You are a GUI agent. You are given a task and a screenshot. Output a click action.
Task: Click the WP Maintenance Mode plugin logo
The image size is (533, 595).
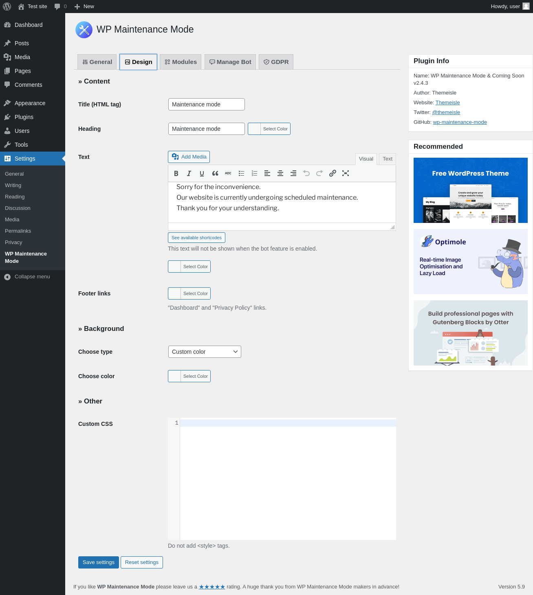pos(84,30)
